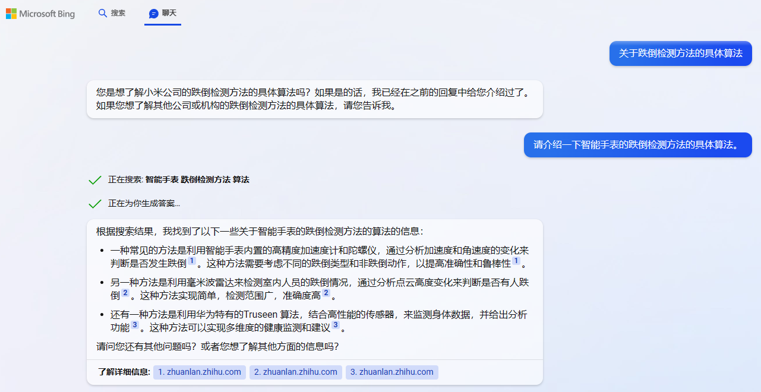
Task: Open the first zhuanlan.zhihu.com reference link
Action: click(199, 372)
